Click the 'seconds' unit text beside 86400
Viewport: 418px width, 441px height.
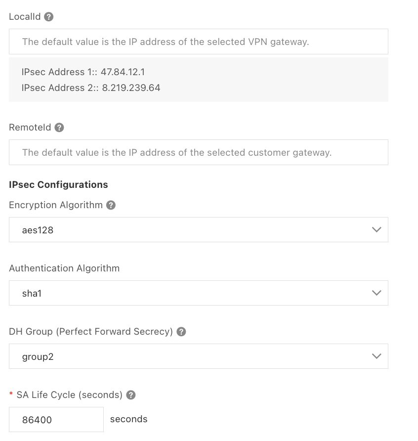[128, 419]
